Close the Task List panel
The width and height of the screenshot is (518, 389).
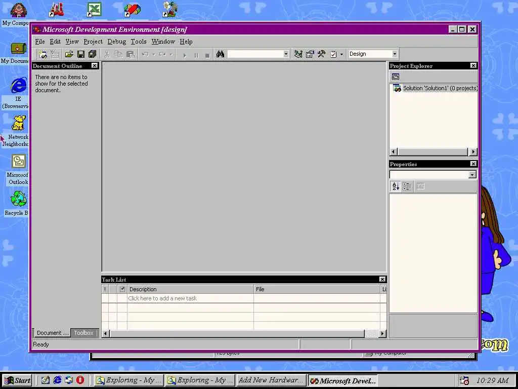coord(382,280)
